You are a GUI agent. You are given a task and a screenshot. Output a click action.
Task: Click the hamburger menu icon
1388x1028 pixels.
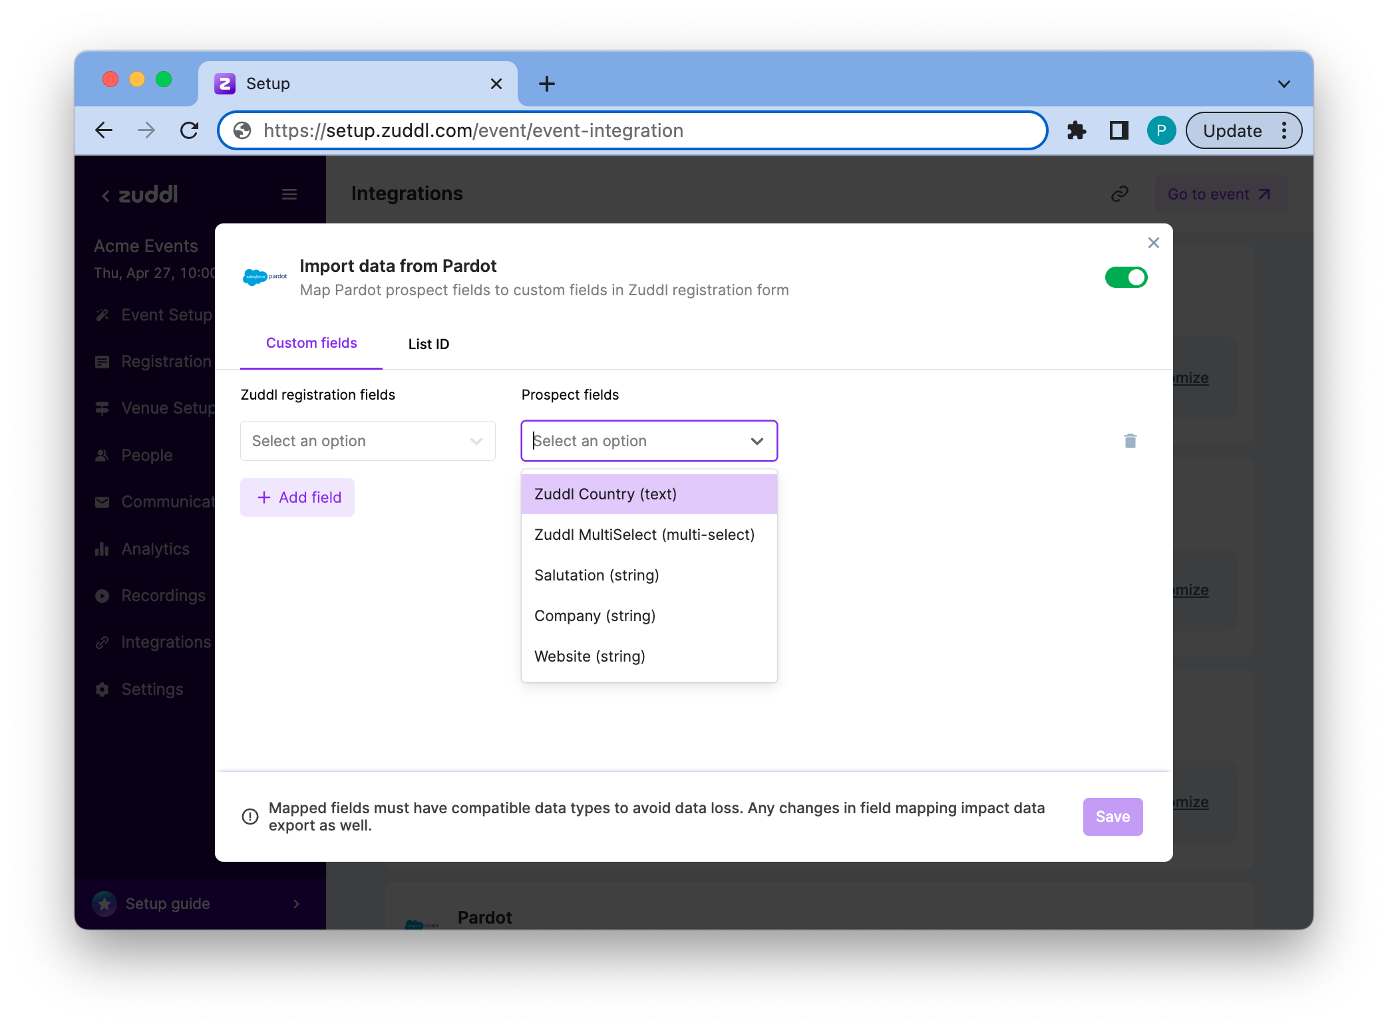pyautogui.click(x=289, y=194)
